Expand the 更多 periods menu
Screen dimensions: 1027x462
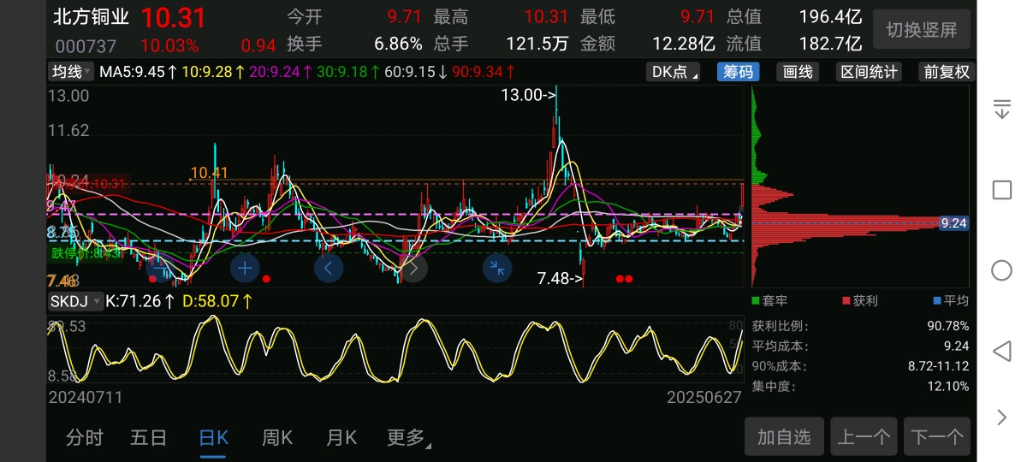(x=408, y=438)
